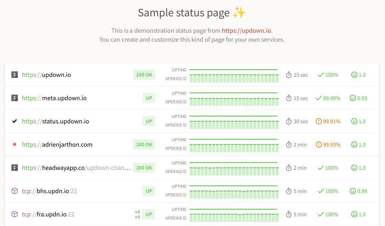Open the tcp://fra.updn.io:22 check link
This screenshot has width=385, height=226.
48,214
